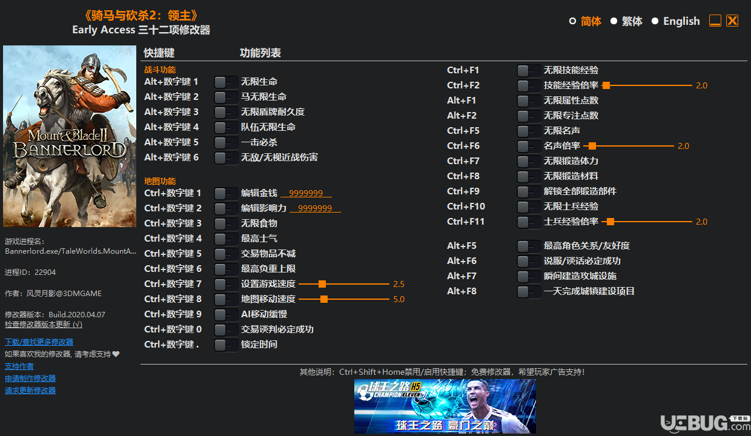Click 检查修改器版本更新 link
The image size is (751, 436).
[x=44, y=324]
